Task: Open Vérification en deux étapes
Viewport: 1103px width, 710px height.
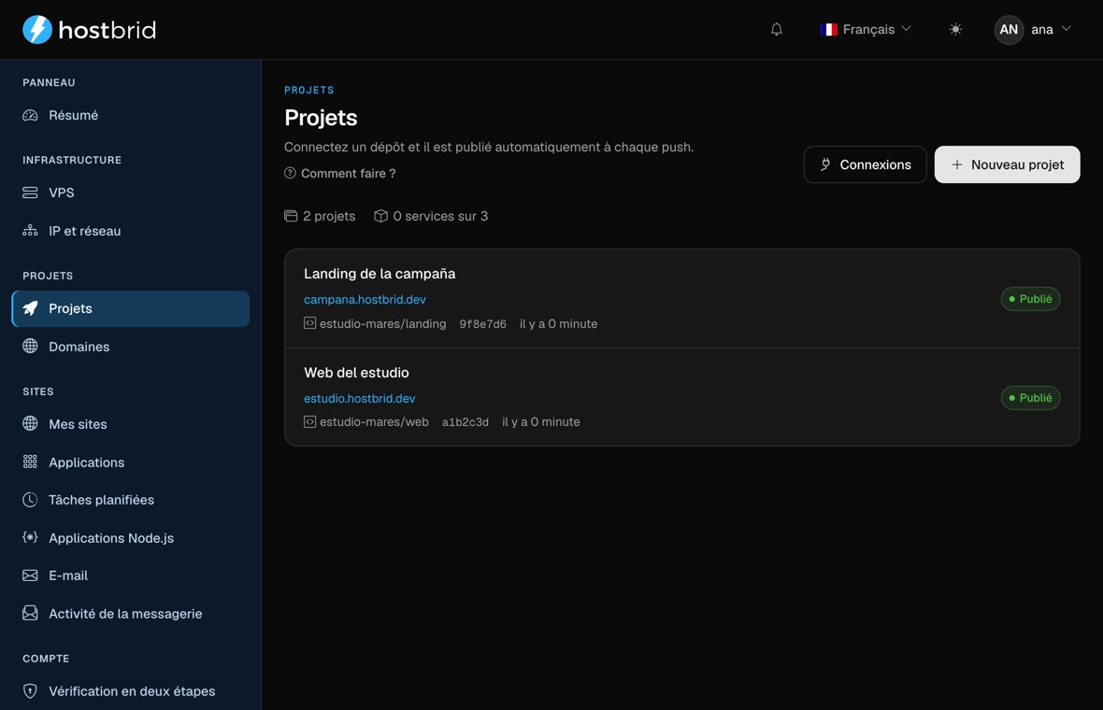Action: (131, 691)
